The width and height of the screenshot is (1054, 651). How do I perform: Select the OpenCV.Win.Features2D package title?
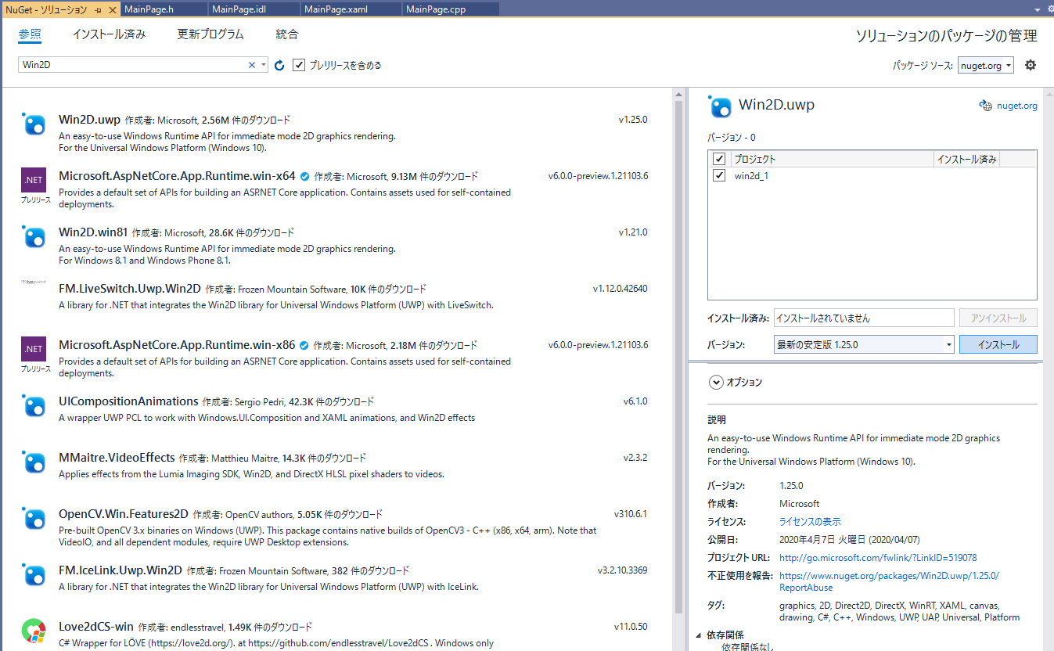click(124, 514)
